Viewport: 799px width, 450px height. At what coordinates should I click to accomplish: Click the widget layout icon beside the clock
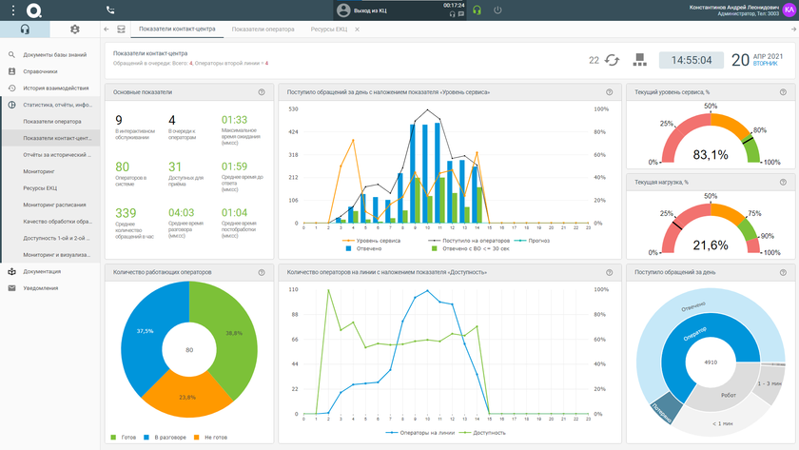[x=639, y=59]
